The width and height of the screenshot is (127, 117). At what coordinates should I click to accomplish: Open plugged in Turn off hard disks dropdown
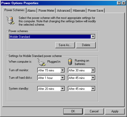pos(63,78)
